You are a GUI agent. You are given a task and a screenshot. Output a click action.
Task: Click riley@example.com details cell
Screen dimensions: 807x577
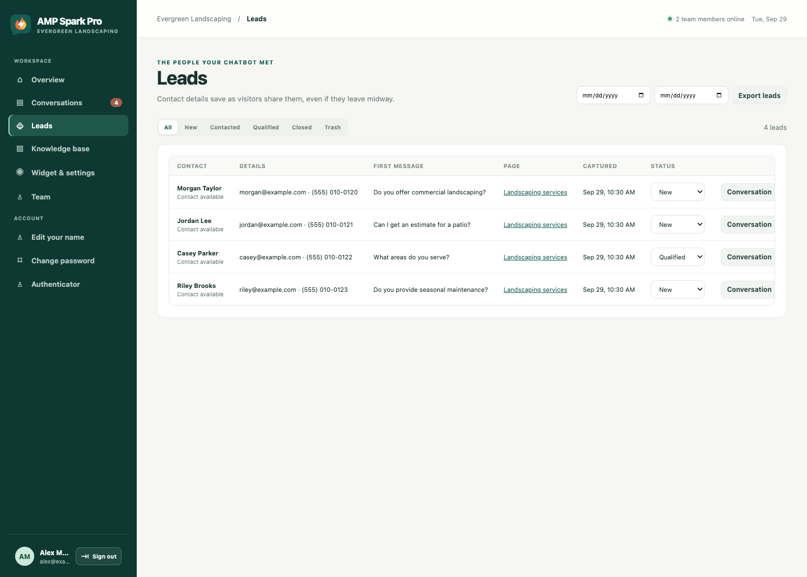coord(294,290)
